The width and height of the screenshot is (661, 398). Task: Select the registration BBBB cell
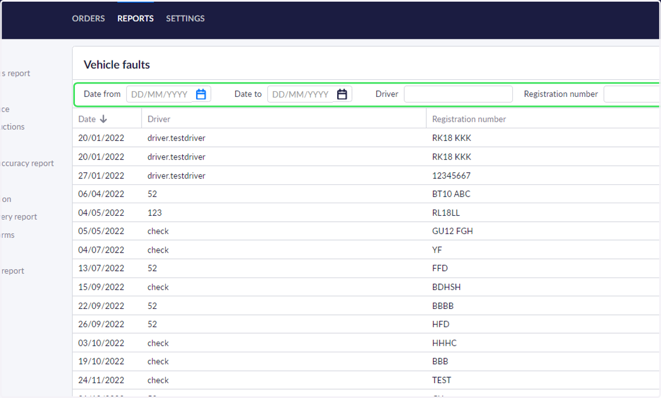point(443,306)
